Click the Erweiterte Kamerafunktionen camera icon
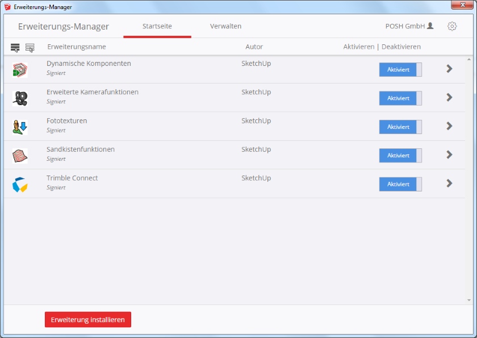477x338 pixels. [20, 98]
